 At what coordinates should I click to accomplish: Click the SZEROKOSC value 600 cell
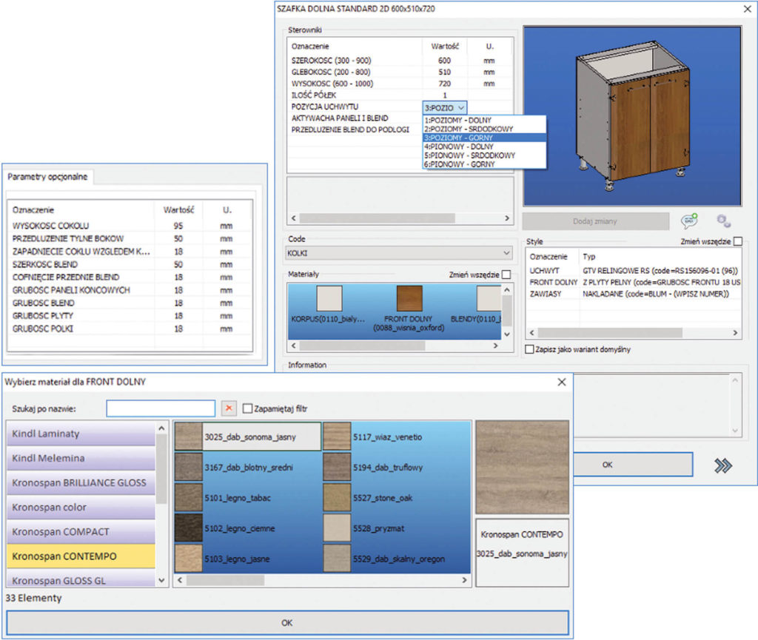(444, 61)
